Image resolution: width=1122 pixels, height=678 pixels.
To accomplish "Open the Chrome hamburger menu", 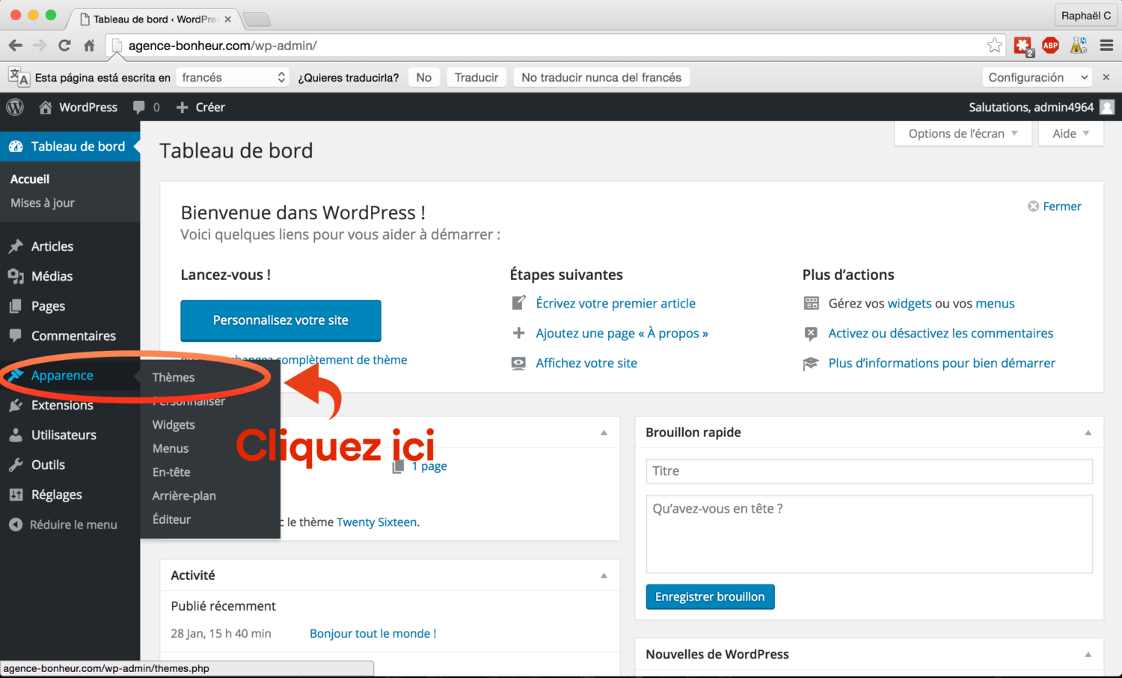I will 1107,46.
